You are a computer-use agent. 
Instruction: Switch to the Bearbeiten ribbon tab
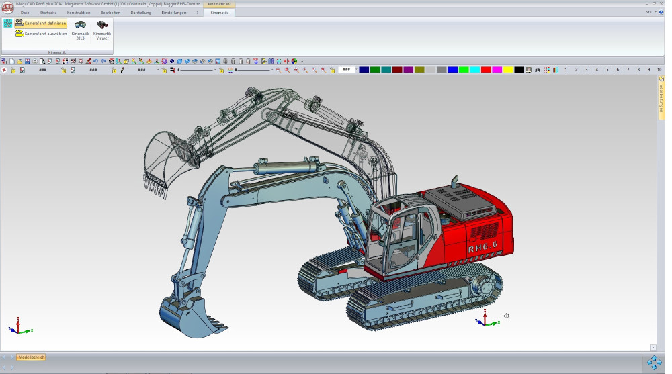pos(110,13)
